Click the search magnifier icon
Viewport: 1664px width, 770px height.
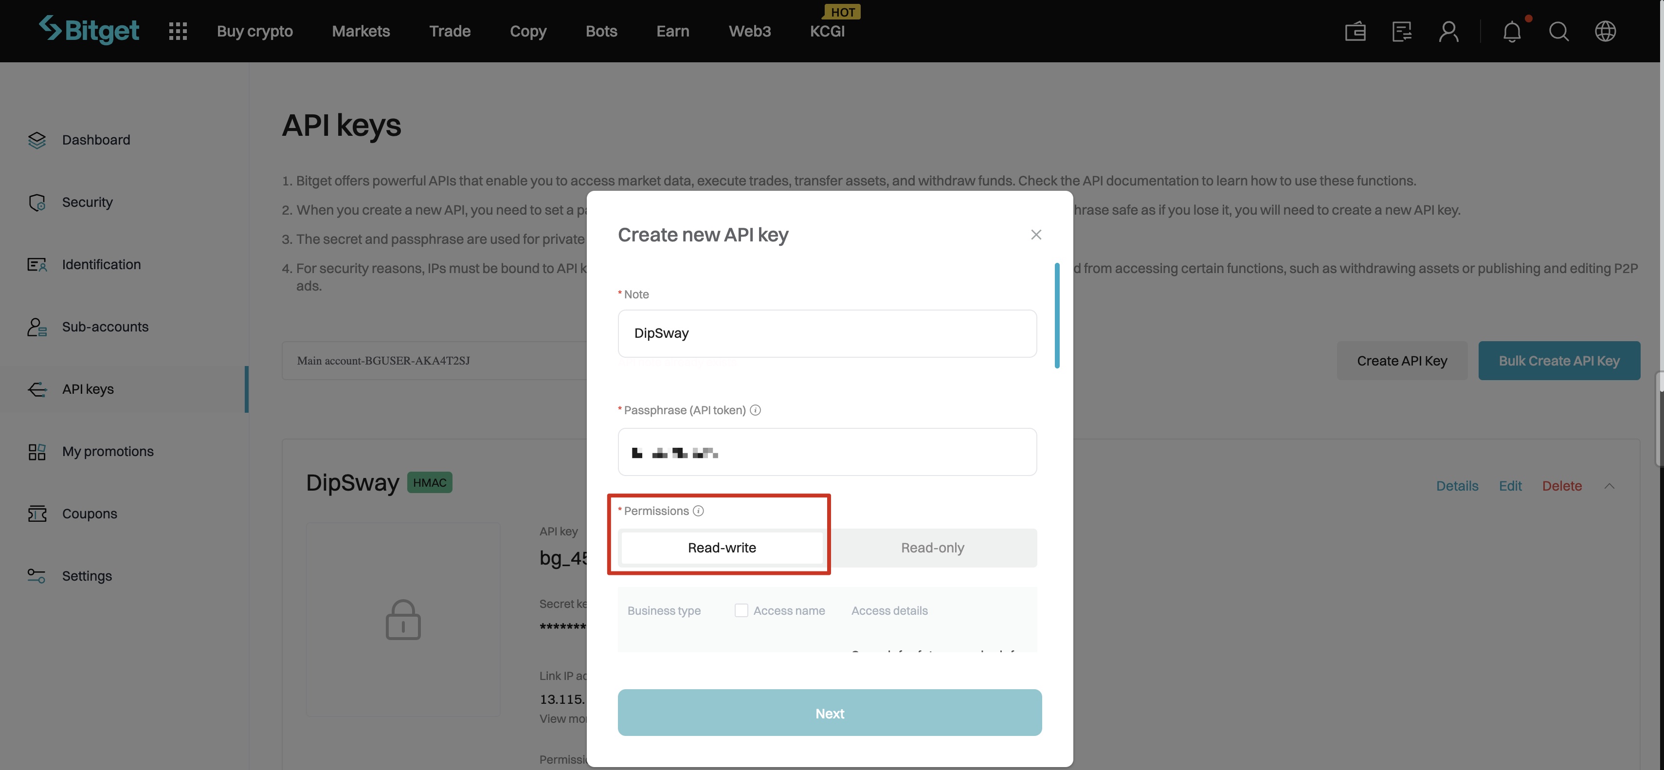click(1558, 31)
